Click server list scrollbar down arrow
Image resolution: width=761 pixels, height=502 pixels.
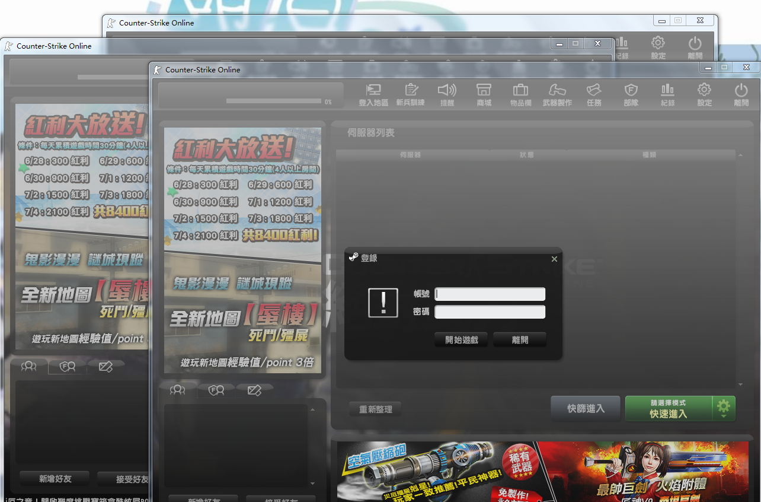(740, 385)
